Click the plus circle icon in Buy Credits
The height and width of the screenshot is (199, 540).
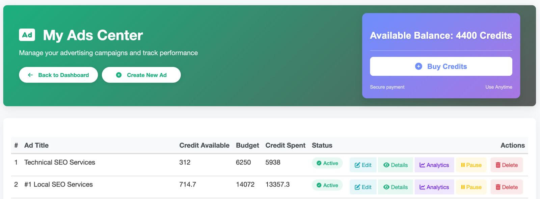[418, 66]
